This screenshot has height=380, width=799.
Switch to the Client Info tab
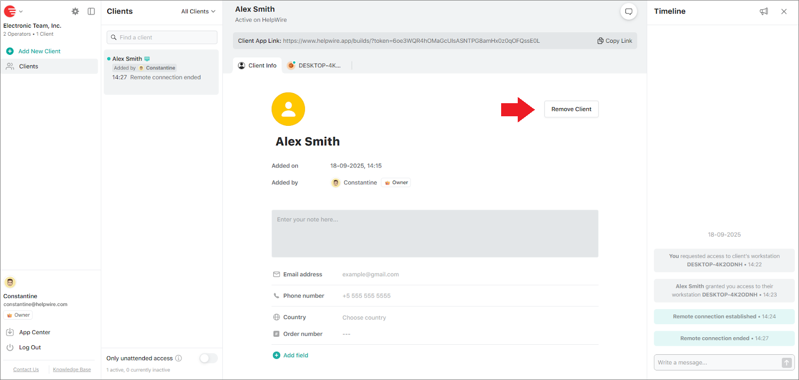257,65
